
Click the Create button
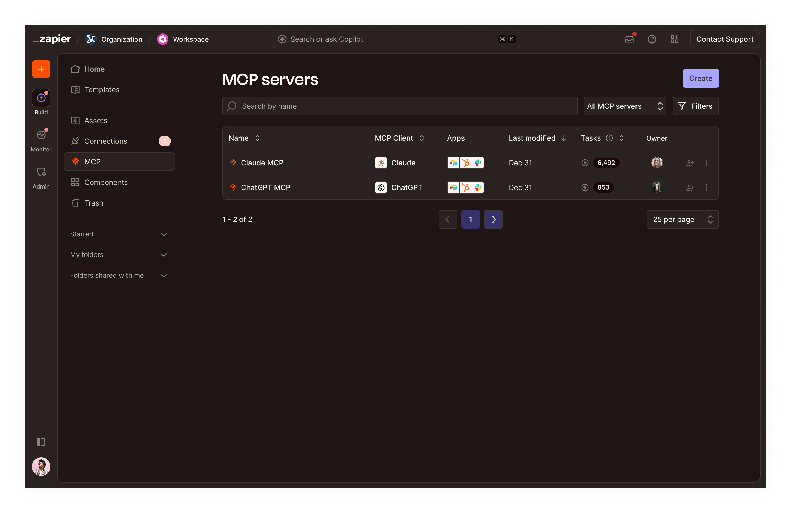point(701,78)
